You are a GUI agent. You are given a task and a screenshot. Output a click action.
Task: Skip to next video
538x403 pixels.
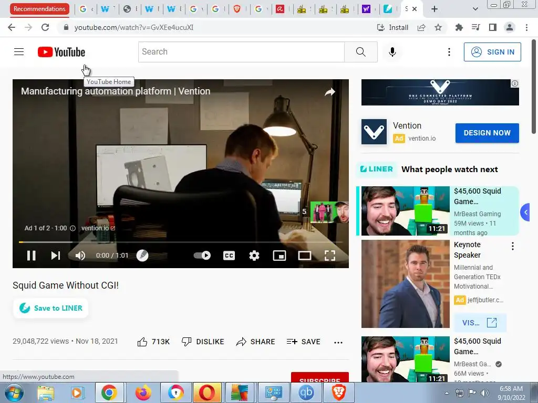pyautogui.click(x=56, y=256)
